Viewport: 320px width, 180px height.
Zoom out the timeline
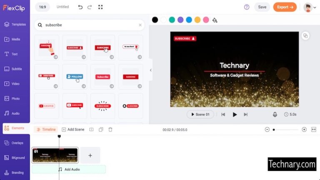click(267, 130)
